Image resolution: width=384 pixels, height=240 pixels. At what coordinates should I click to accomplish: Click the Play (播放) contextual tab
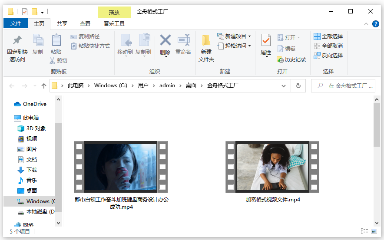(x=114, y=12)
